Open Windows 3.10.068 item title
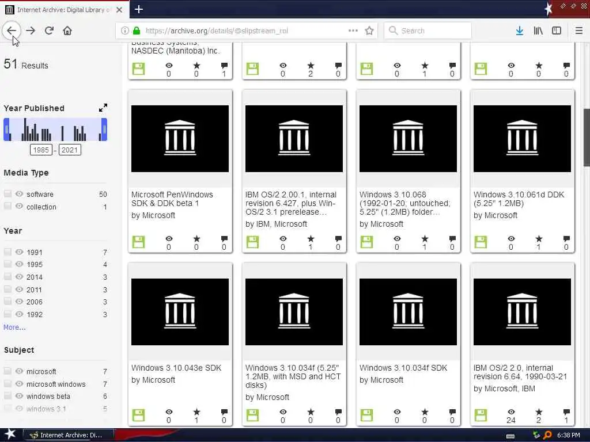Screen dimensions: 590x442 [404, 203]
